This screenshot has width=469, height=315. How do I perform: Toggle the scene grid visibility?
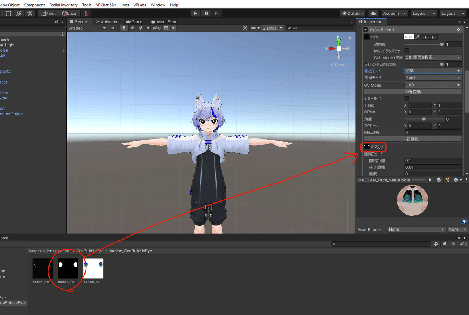coord(166,28)
